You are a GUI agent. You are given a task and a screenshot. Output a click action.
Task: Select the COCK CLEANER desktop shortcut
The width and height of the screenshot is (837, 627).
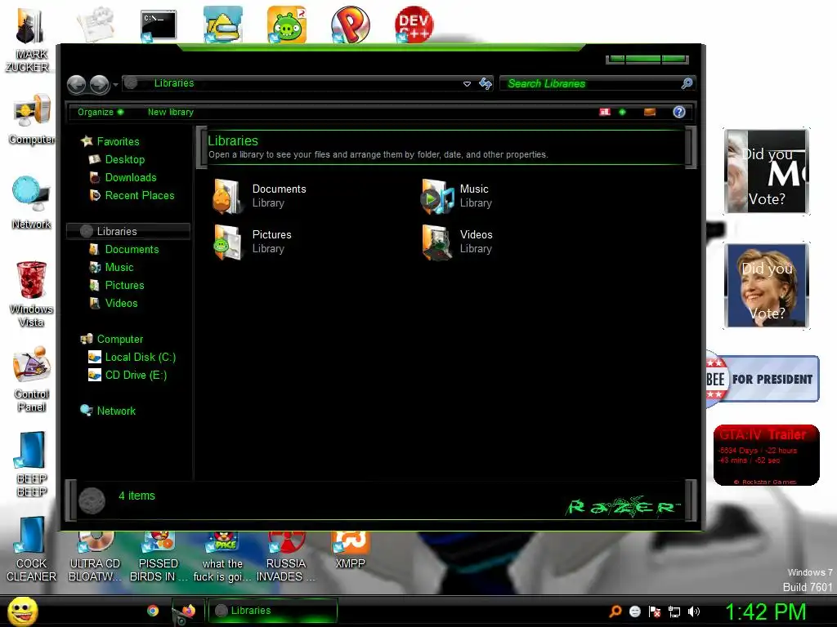pos(31,549)
